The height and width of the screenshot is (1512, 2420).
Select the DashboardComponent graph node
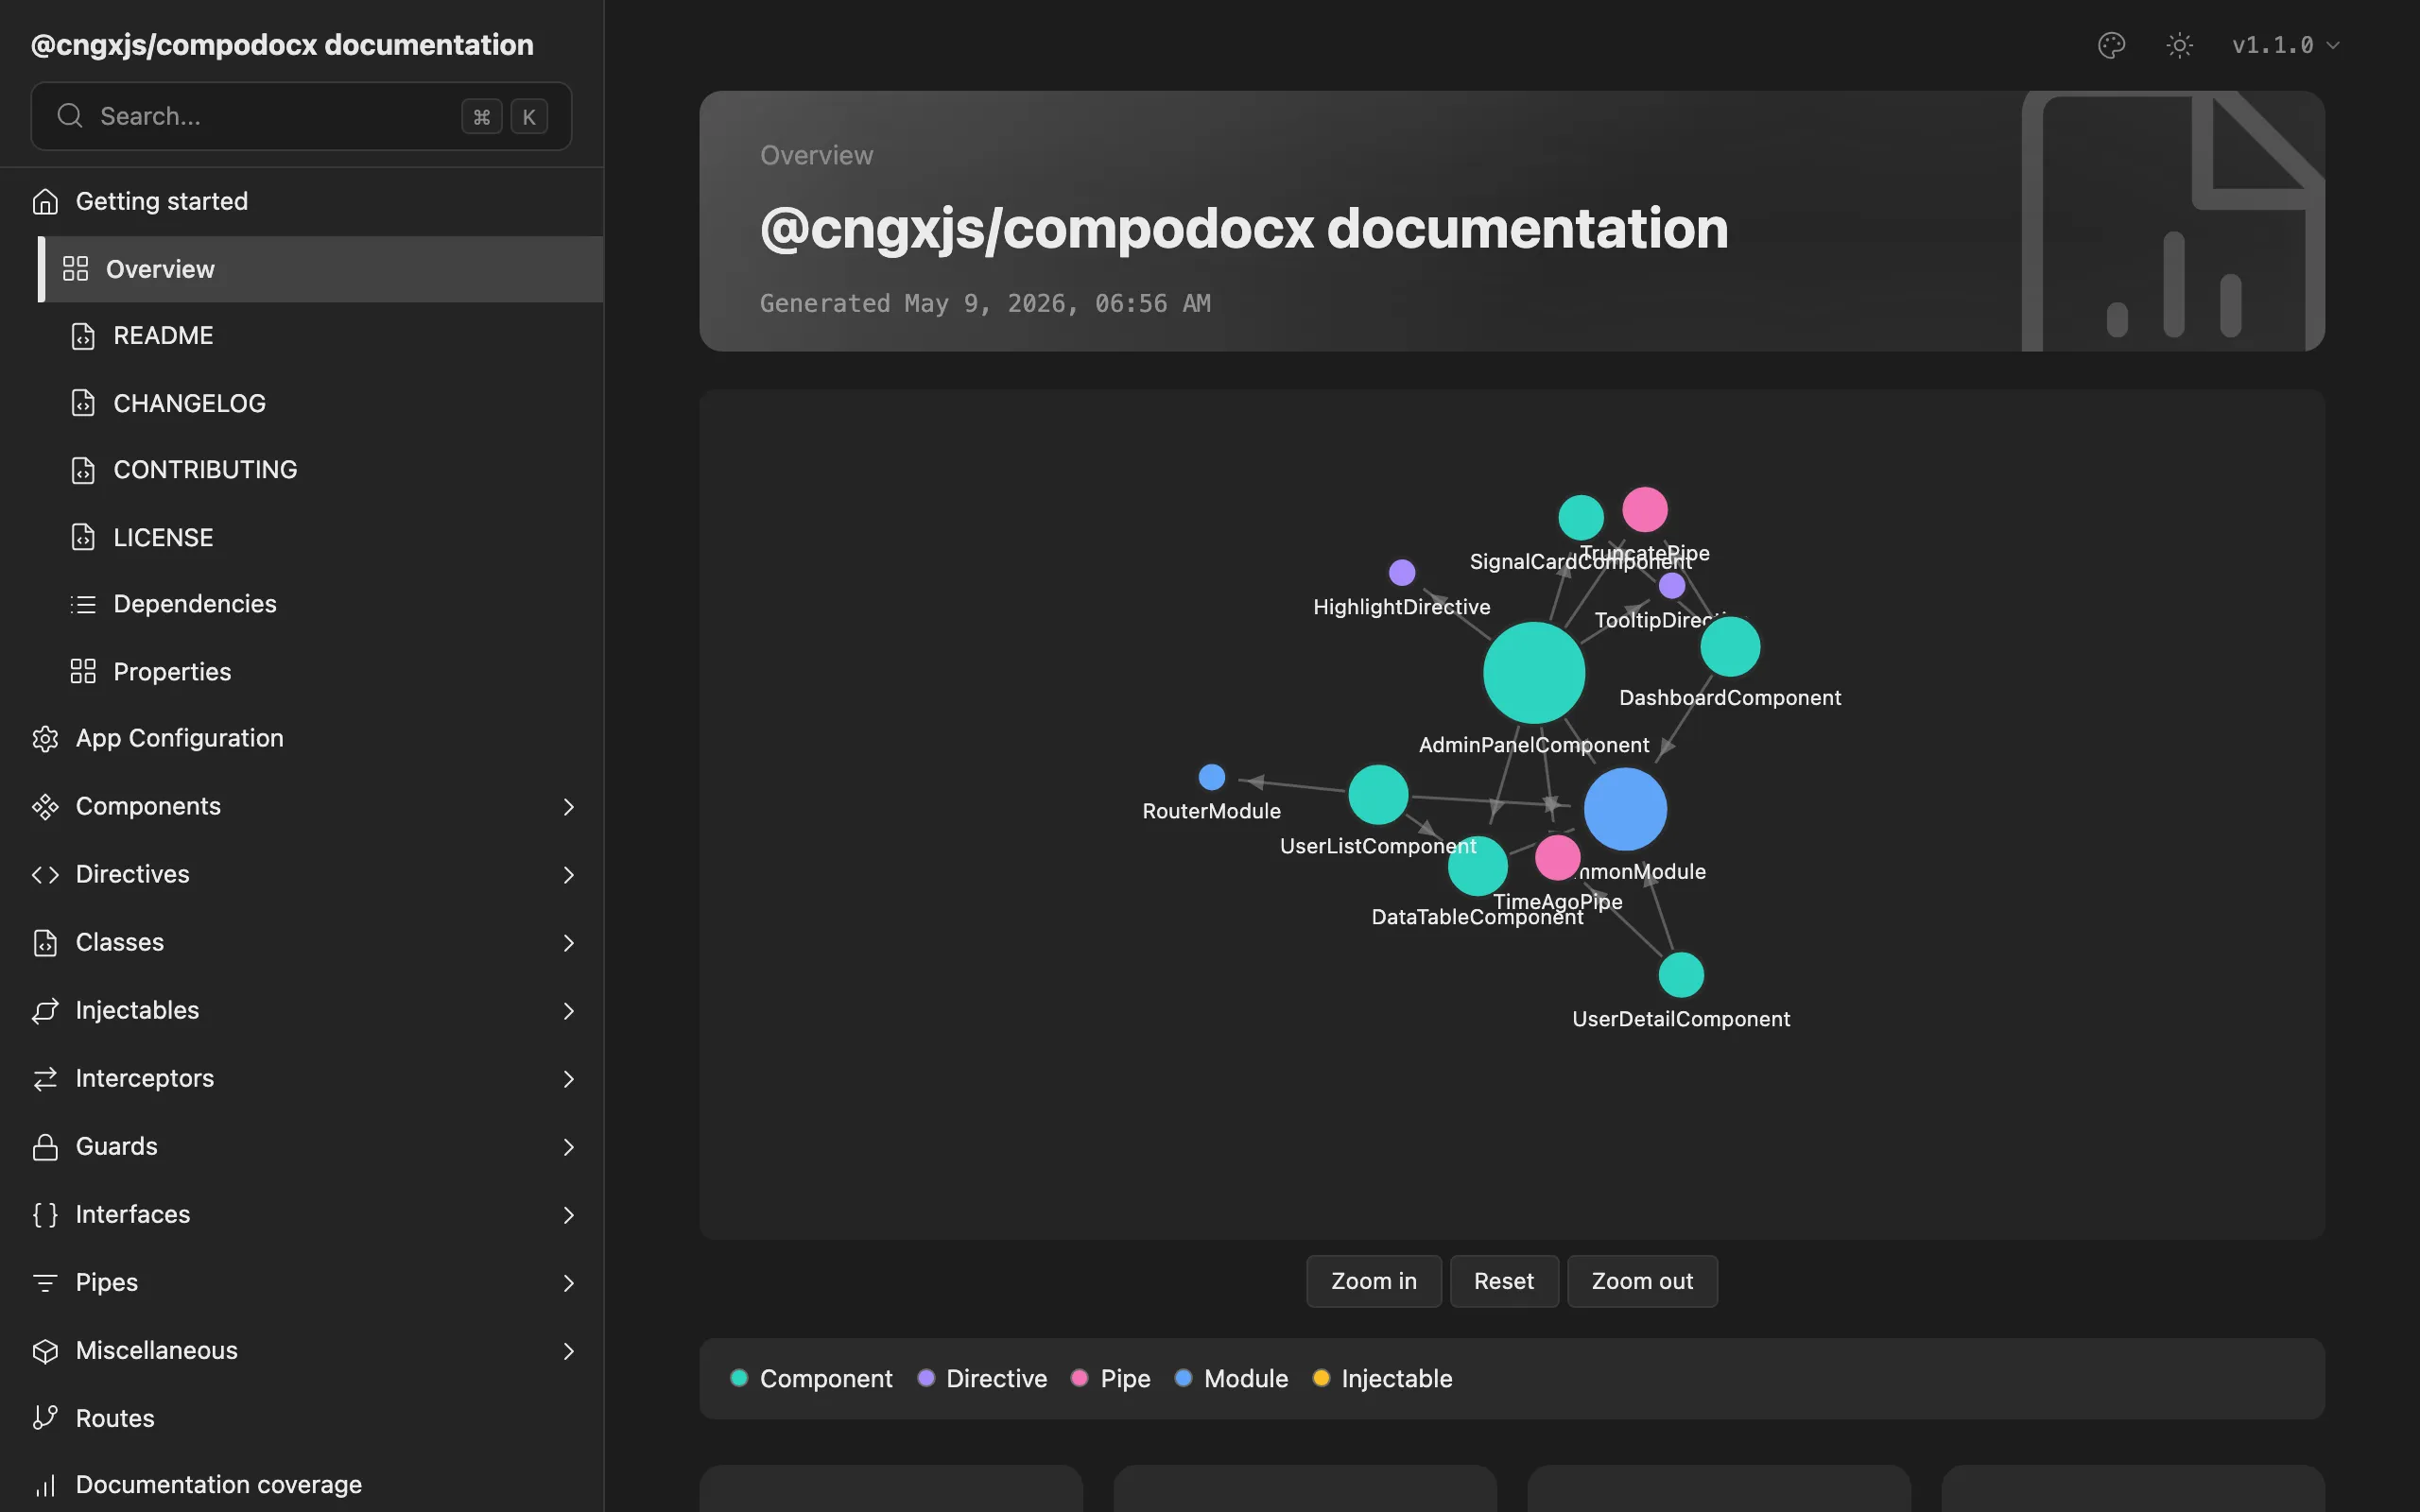pyautogui.click(x=1730, y=647)
